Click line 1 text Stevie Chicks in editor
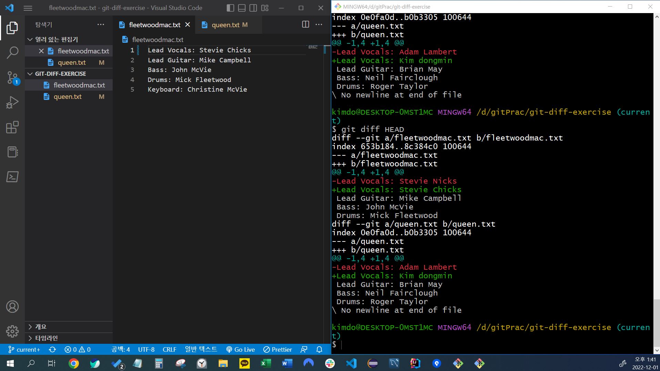 (x=225, y=50)
